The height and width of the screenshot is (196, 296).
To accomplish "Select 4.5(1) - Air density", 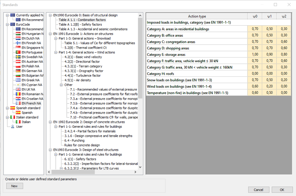I will tap(78, 80).
